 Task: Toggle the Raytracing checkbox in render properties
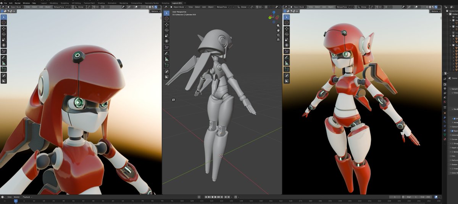pyautogui.click(x=452, y=131)
